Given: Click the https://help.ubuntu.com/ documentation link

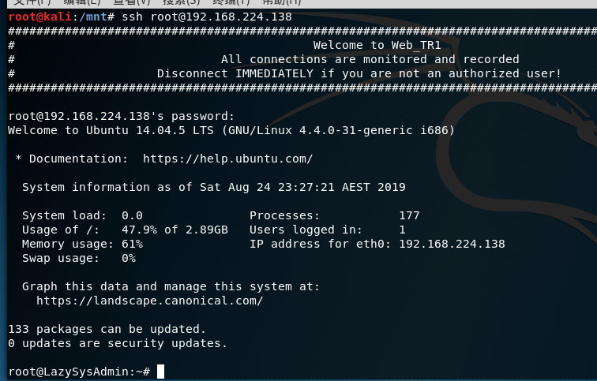Looking at the screenshot, I should [x=227, y=159].
